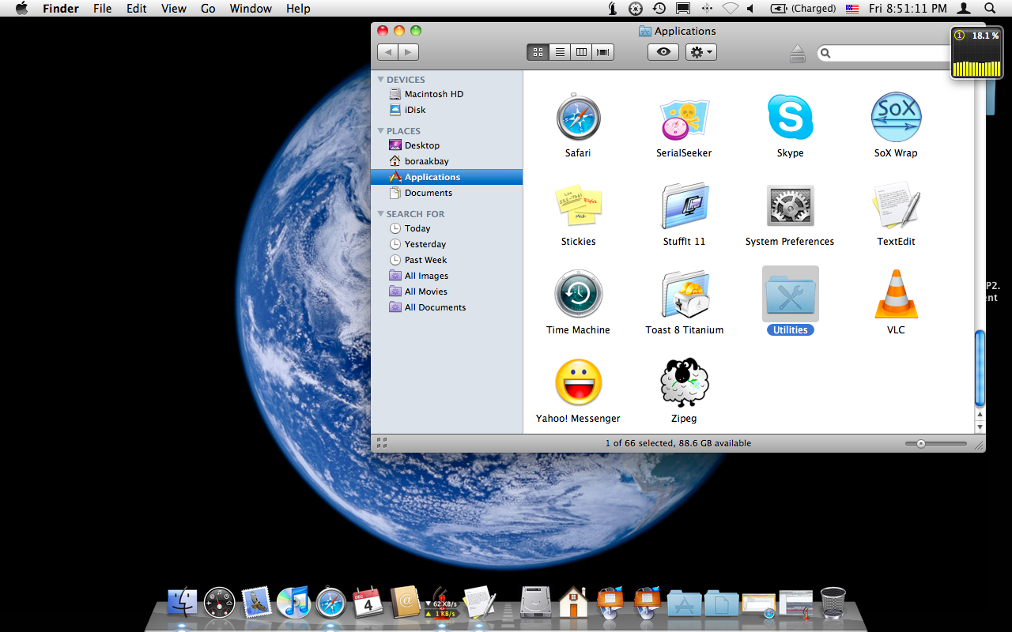1012x632 pixels.
Task: Open the Help menu
Action: click(298, 9)
